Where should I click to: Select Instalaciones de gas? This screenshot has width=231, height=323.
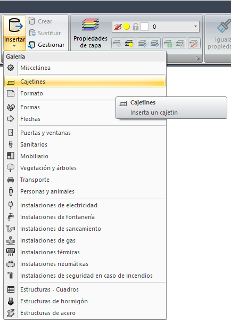[85, 240]
